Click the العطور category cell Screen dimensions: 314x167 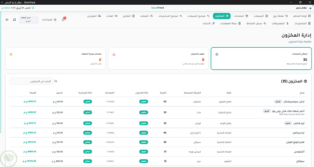228,161
